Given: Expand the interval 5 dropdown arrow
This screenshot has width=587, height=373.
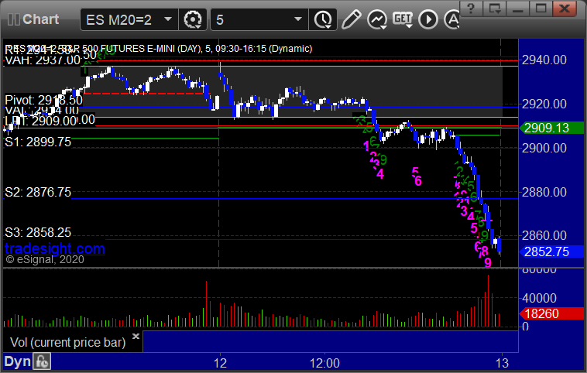Looking at the screenshot, I should (x=298, y=19).
